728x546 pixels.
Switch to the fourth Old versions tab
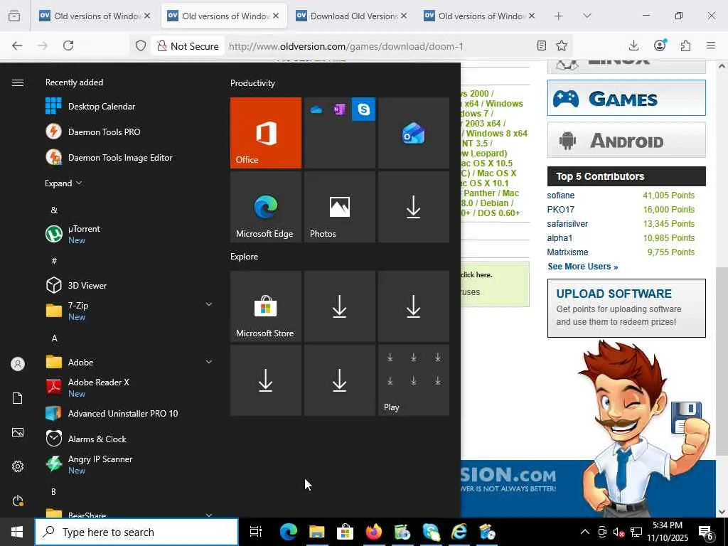click(x=480, y=16)
